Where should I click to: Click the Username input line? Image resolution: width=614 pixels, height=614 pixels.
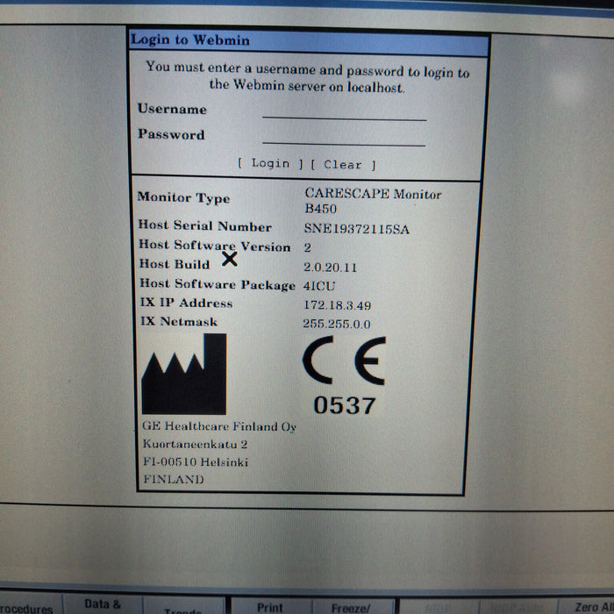click(x=344, y=112)
